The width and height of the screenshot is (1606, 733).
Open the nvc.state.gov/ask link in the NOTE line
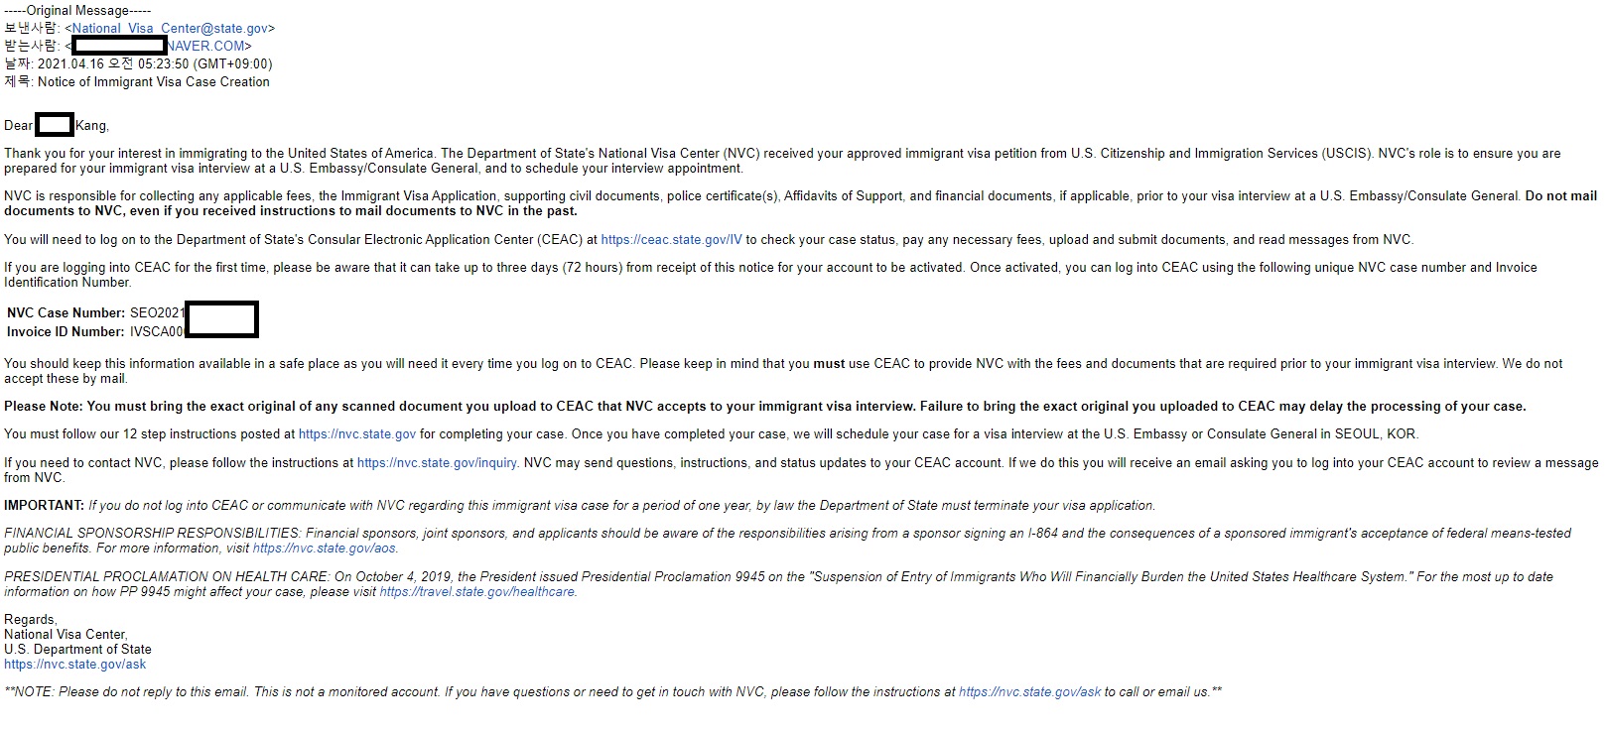point(1030,692)
